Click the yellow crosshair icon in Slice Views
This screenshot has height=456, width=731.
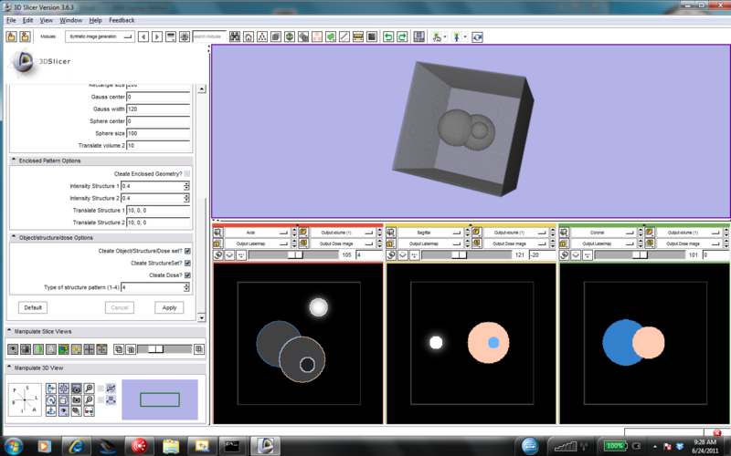[x=76, y=349]
